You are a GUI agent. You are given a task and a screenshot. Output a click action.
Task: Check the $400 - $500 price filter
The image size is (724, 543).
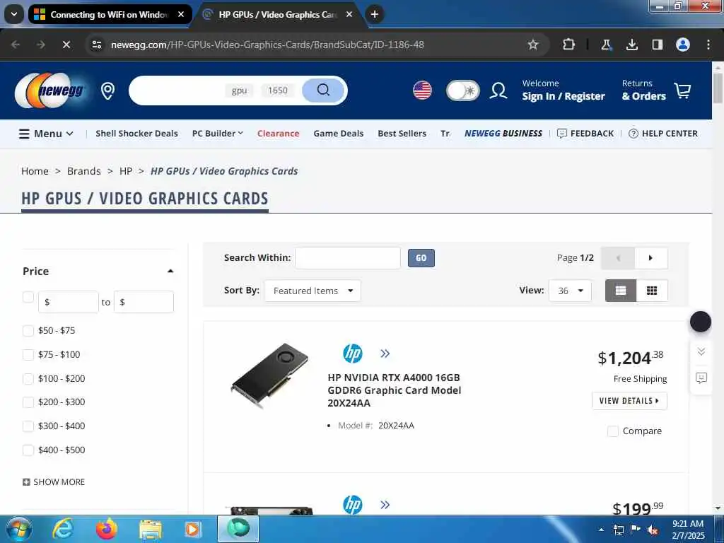[x=28, y=450]
